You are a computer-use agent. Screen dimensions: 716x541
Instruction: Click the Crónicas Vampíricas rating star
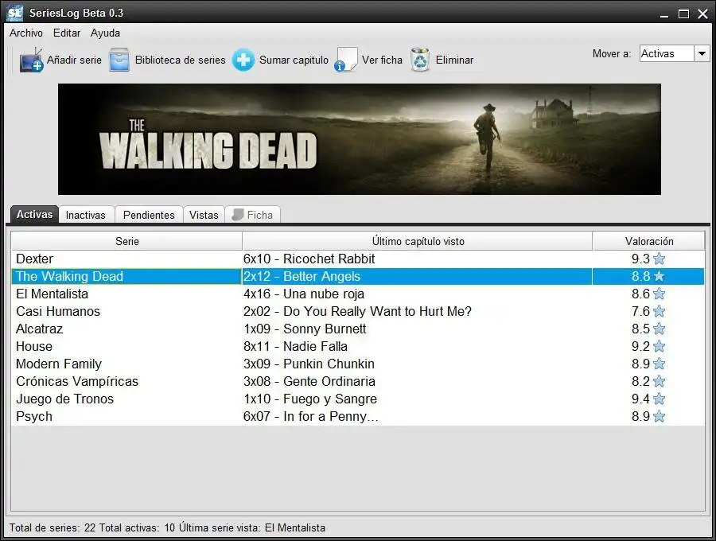[x=659, y=381]
